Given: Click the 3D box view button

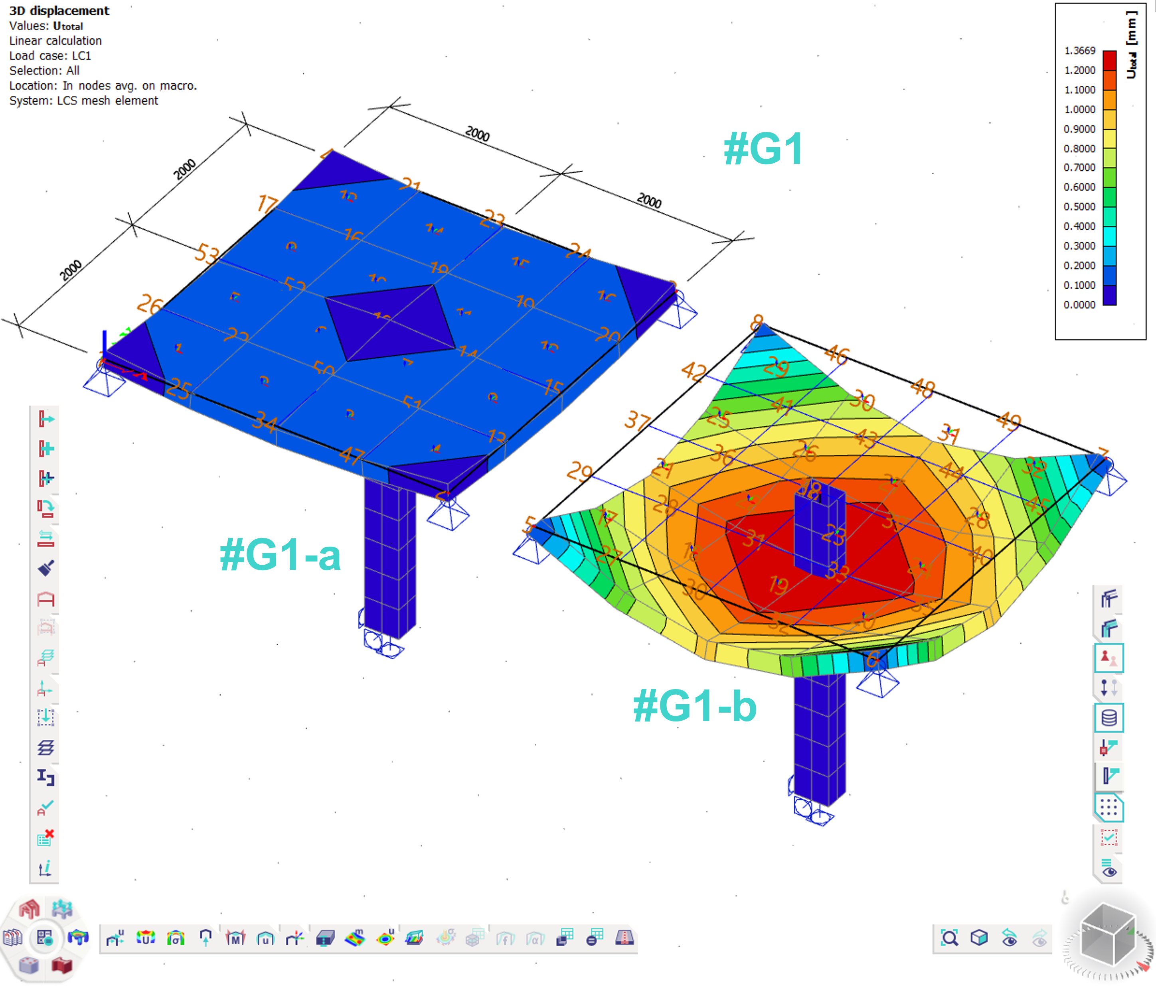Looking at the screenshot, I should pos(979,938).
